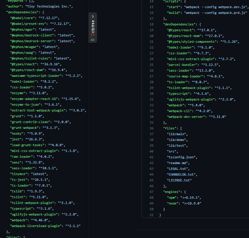Click the ">=18.9.0" node version
The width and height of the screenshot is (249, 238).
pos(192,203)
